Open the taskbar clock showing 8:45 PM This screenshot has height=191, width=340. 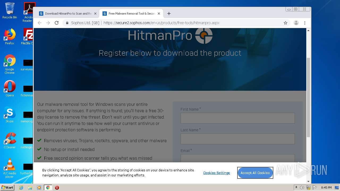pos(326,188)
